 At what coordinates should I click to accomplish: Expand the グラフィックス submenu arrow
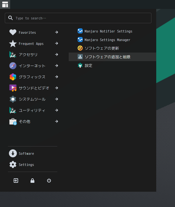pyautogui.click(x=57, y=77)
